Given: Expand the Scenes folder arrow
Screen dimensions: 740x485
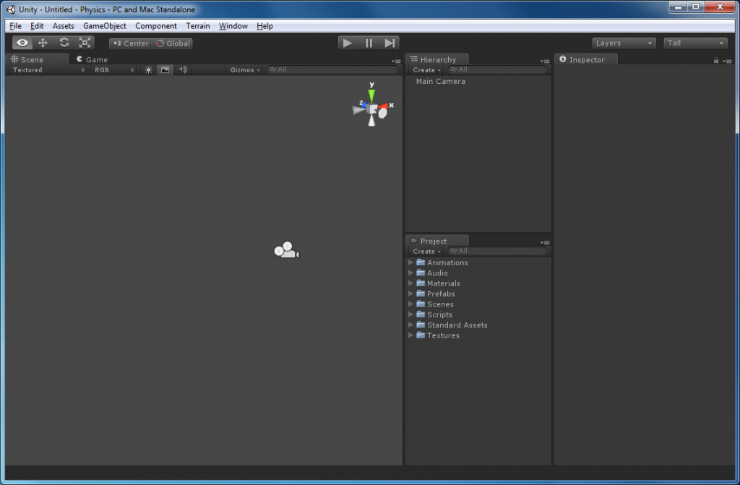Looking at the screenshot, I should coord(410,304).
